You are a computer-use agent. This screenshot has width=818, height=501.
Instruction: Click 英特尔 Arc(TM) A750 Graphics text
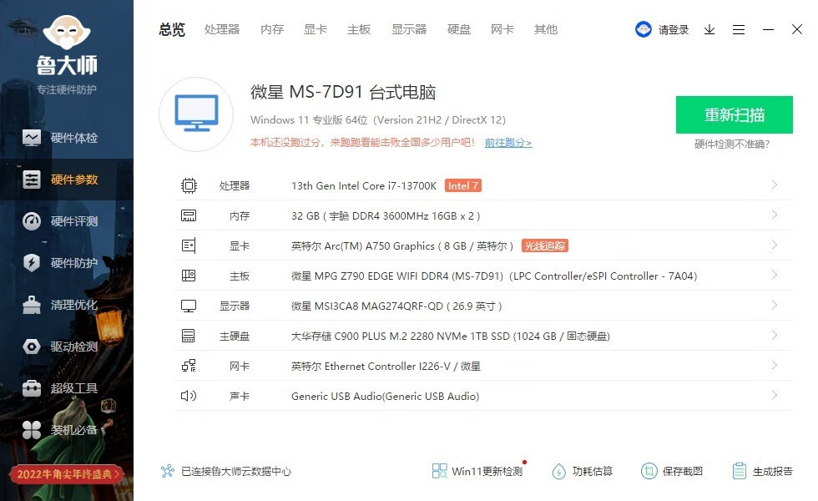[x=402, y=245]
